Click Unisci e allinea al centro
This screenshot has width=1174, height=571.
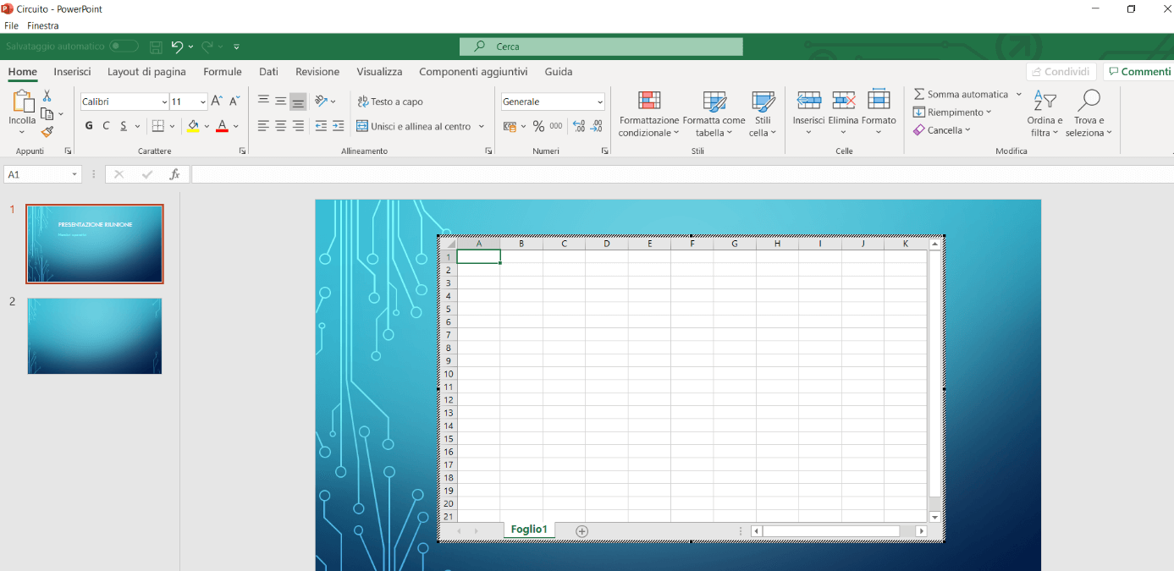(413, 126)
